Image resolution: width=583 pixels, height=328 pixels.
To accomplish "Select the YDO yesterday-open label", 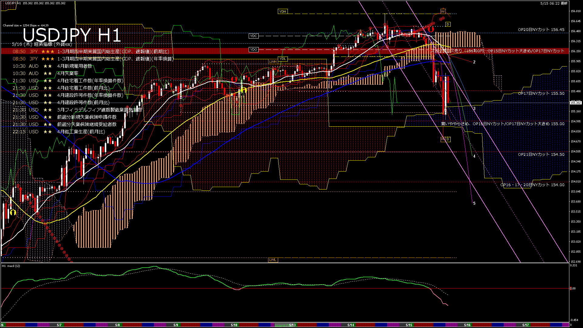I will (253, 50).
